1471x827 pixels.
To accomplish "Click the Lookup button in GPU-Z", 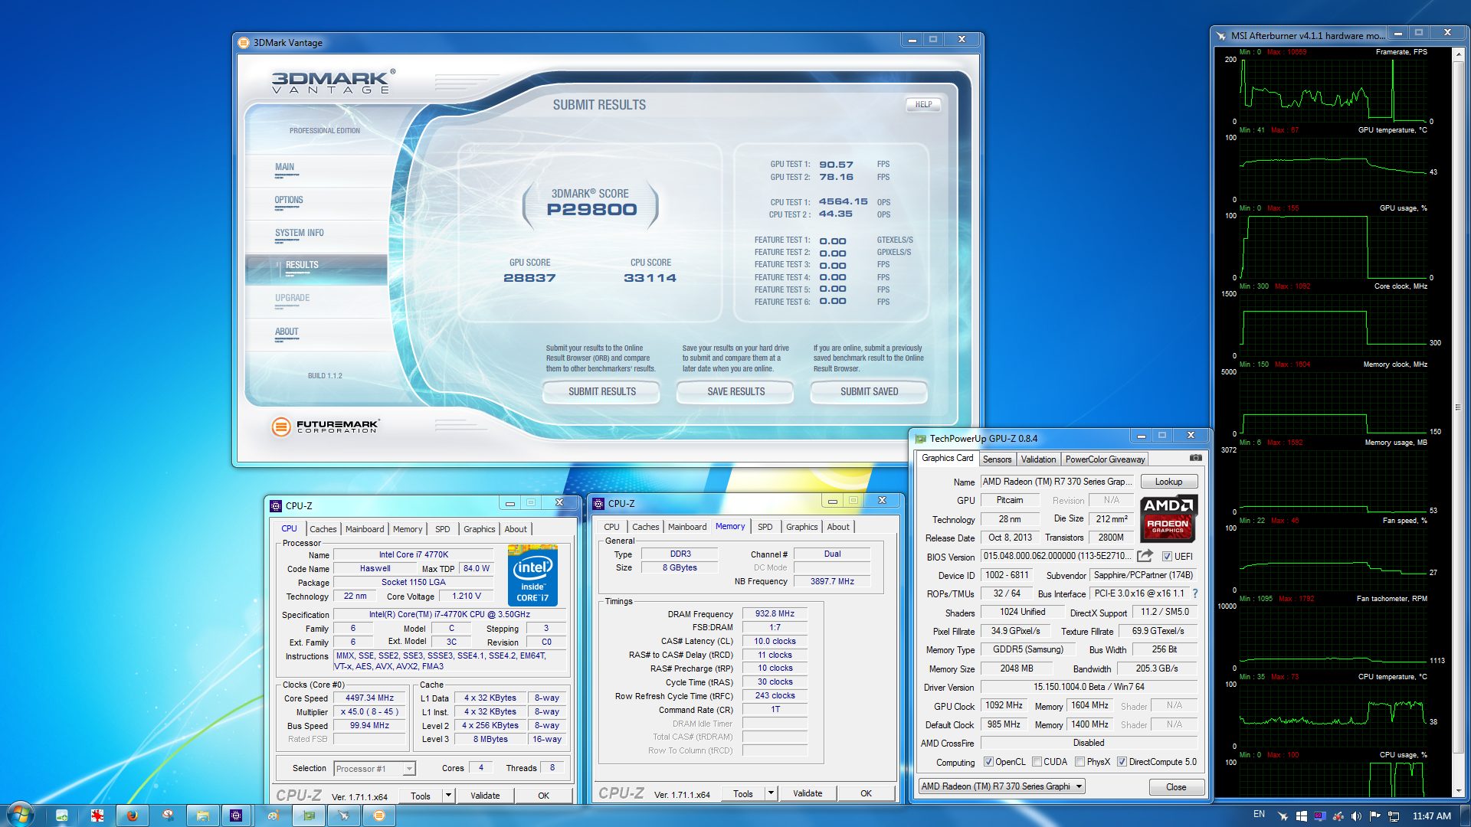I will pyautogui.click(x=1168, y=482).
